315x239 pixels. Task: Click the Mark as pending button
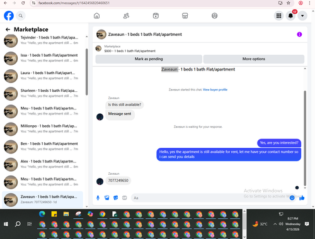[149, 59]
